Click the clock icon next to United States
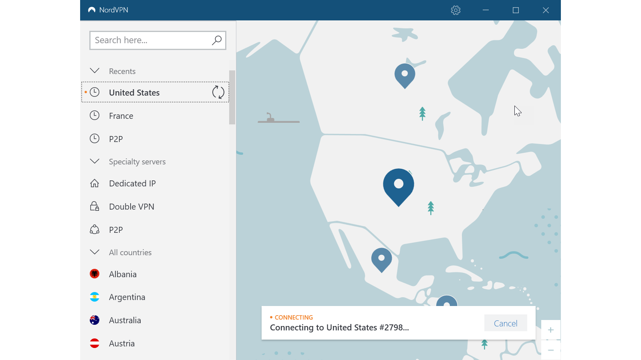Image resolution: width=641 pixels, height=360 pixels. click(x=95, y=92)
